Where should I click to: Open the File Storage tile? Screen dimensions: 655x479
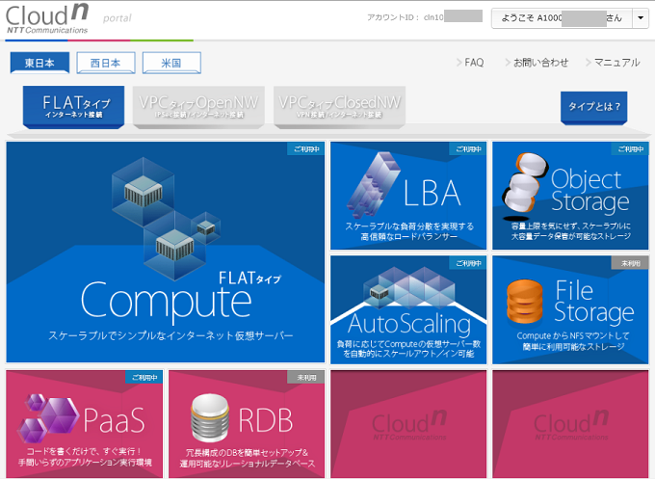point(570,308)
